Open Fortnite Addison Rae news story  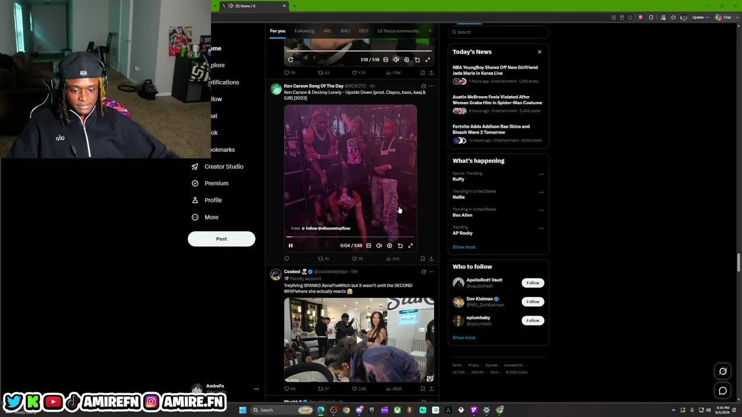498,133
